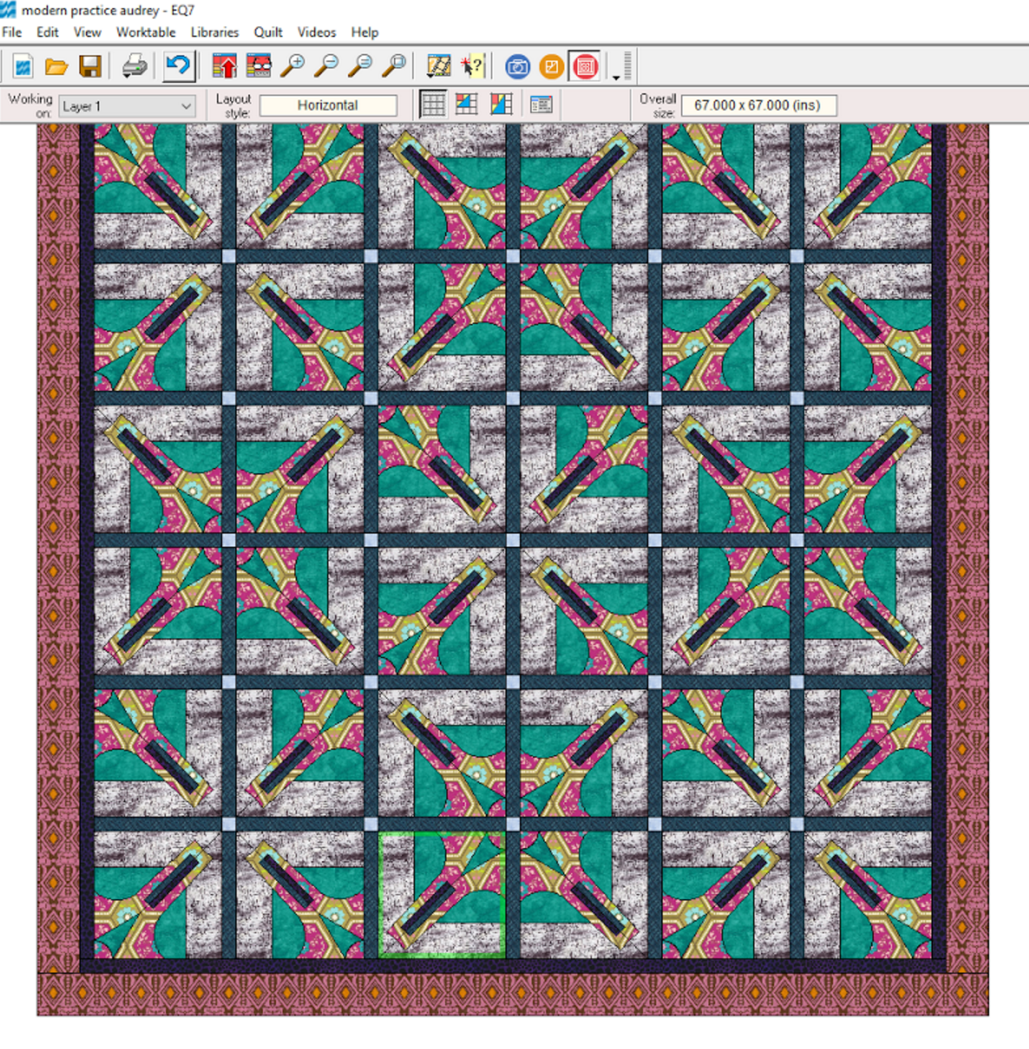Viewport: 1029px width, 1049px height.
Task: Switch to the red Quilt worktable button
Action: coord(585,67)
